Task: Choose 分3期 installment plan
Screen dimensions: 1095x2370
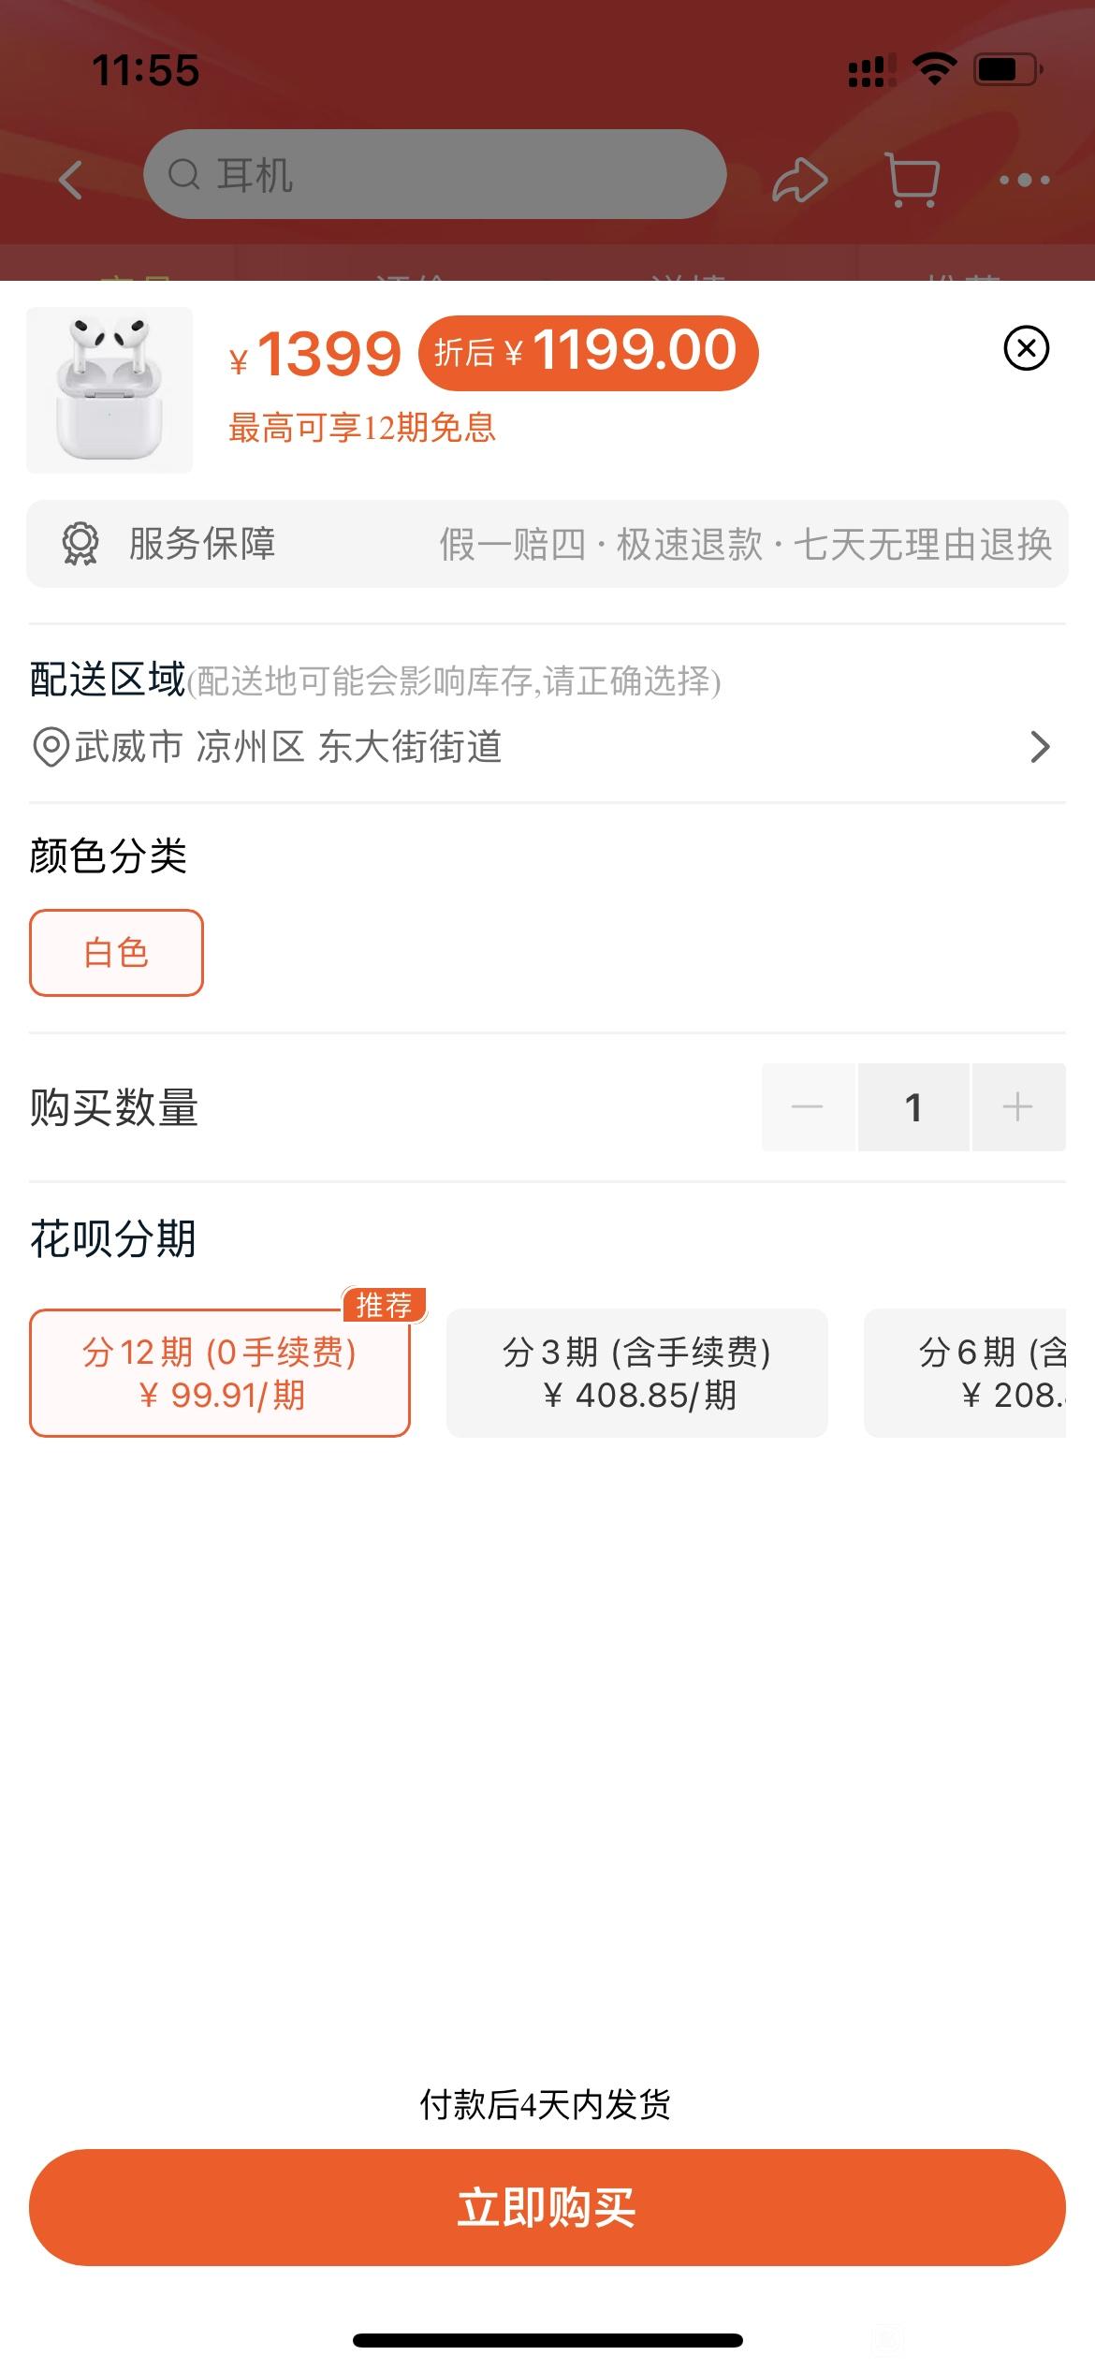Action: coord(637,1373)
